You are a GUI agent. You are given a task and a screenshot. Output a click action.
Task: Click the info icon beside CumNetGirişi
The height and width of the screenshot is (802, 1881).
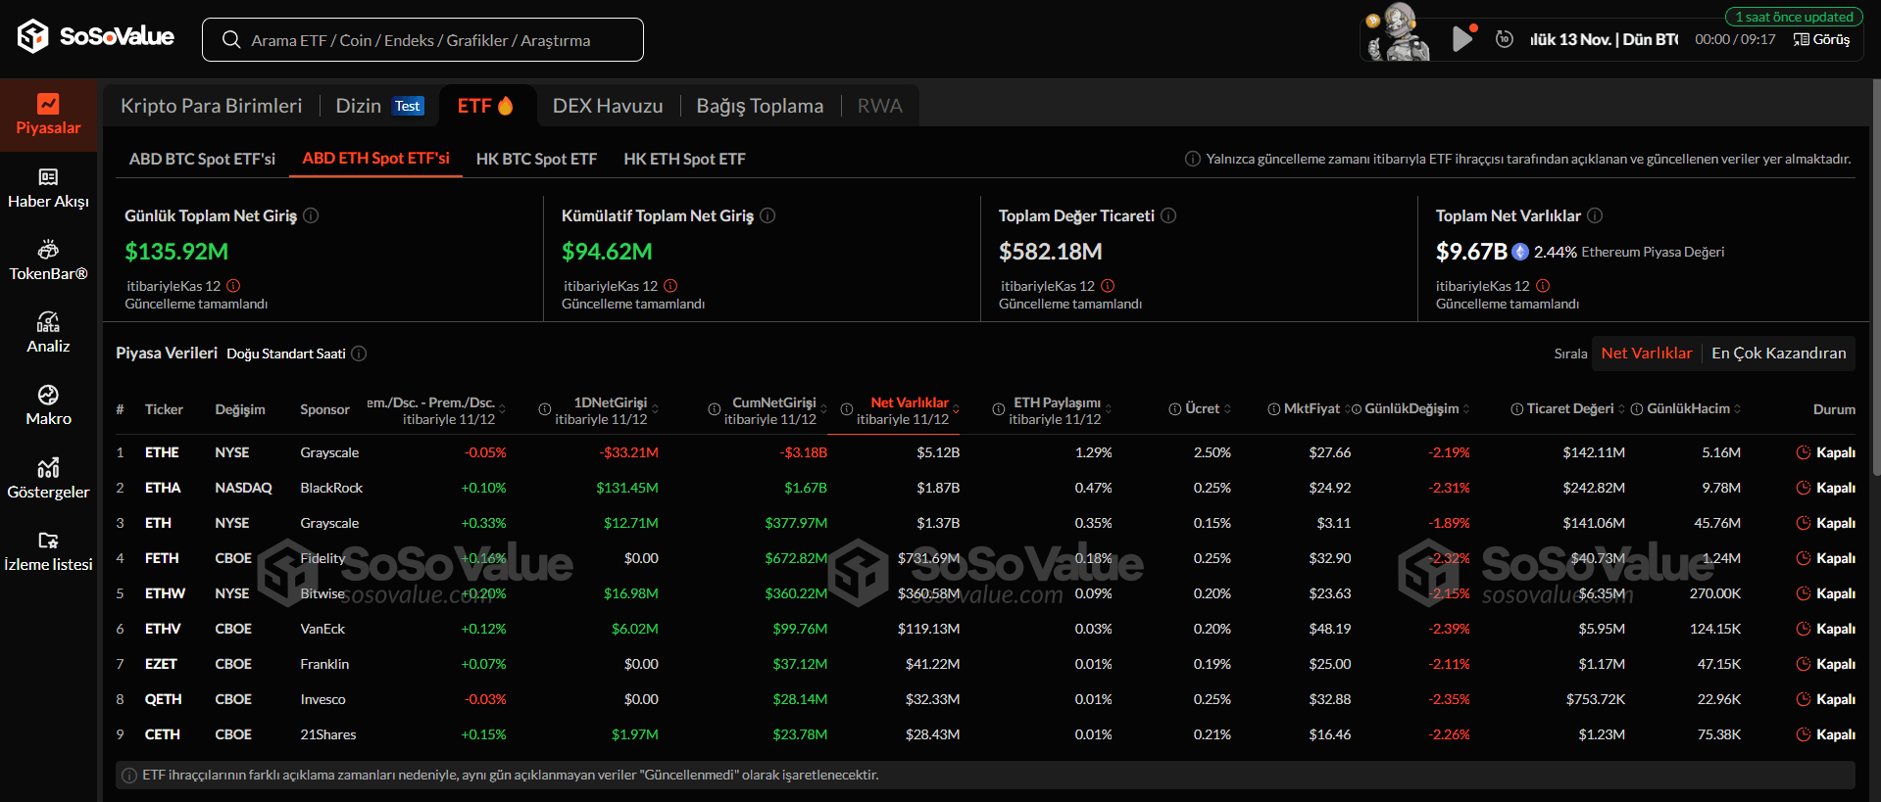click(715, 409)
